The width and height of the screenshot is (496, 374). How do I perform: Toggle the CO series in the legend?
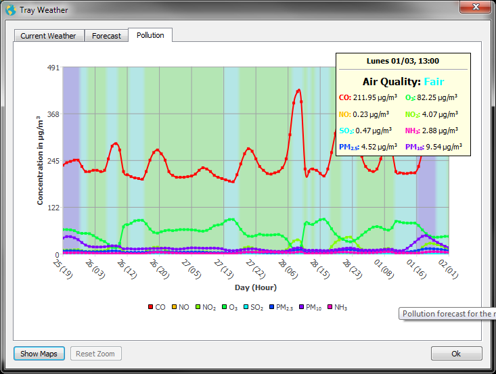click(156, 307)
